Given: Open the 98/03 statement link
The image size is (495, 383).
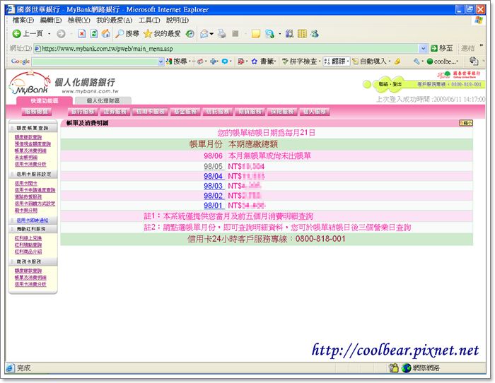Looking at the screenshot, I should 213,186.
